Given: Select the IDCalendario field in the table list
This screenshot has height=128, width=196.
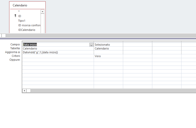Looking at the screenshot, I should (x=27, y=30).
